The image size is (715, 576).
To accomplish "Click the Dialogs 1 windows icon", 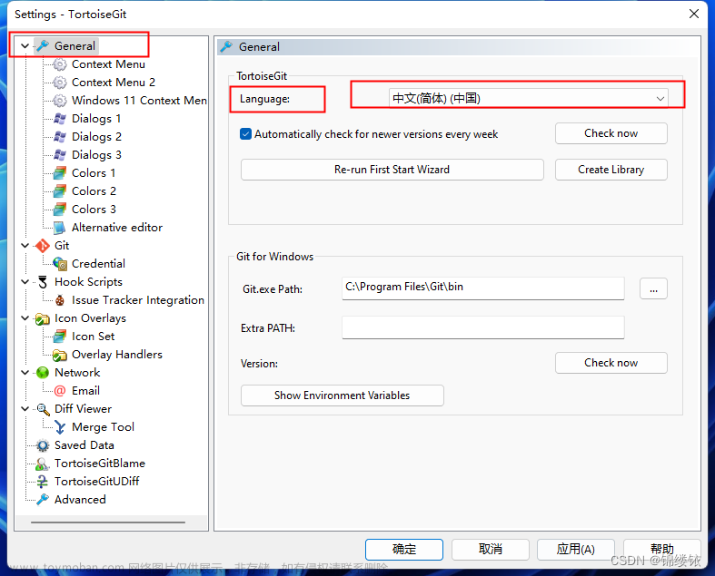I will (60, 119).
